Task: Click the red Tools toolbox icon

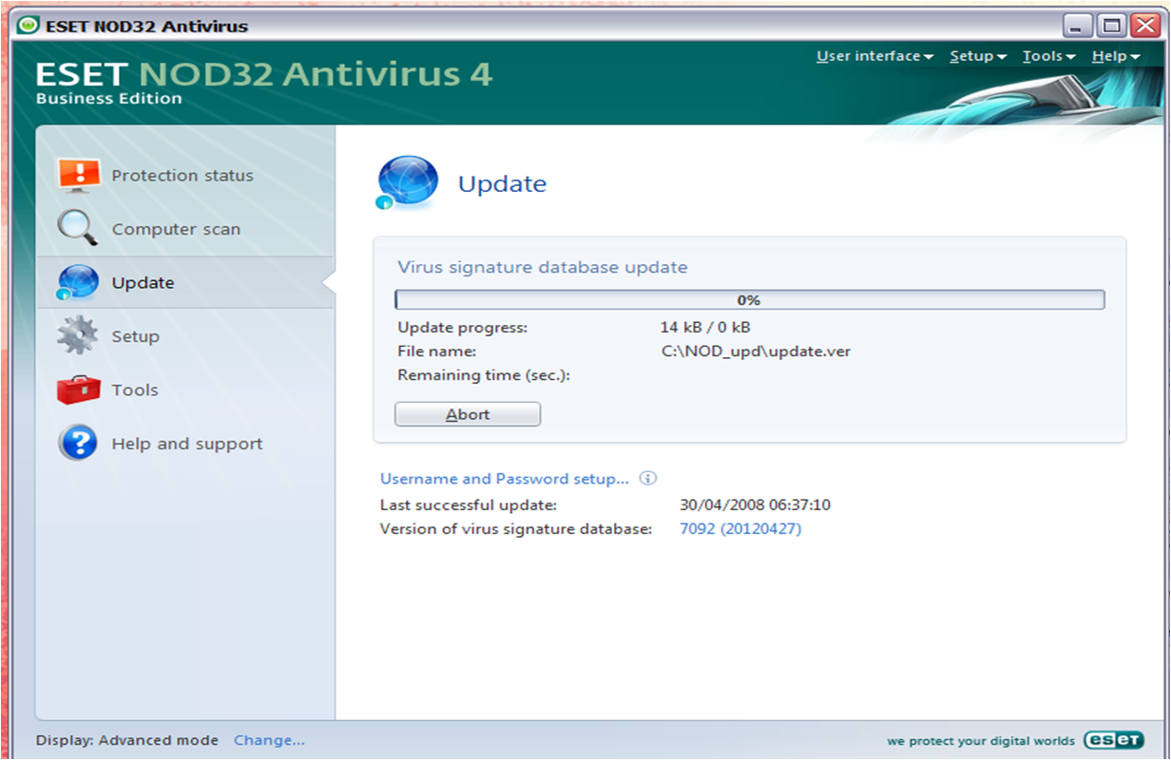Action: point(78,389)
